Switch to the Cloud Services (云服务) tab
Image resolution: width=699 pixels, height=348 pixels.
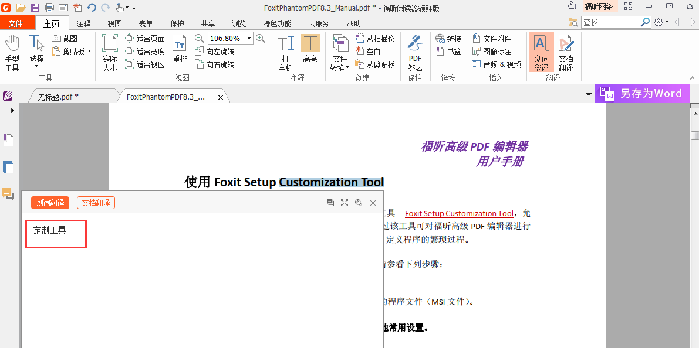pyautogui.click(x=319, y=23)
